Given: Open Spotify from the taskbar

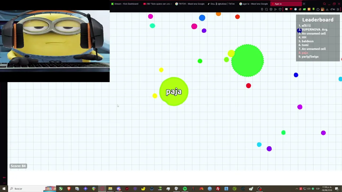Looking at the screenshot, I should tap(185, 189).
